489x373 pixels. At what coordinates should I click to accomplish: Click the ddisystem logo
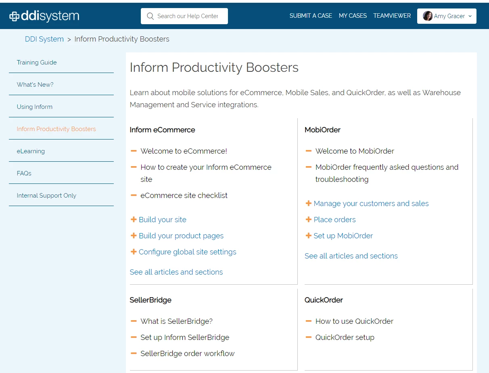click(44, 16)
